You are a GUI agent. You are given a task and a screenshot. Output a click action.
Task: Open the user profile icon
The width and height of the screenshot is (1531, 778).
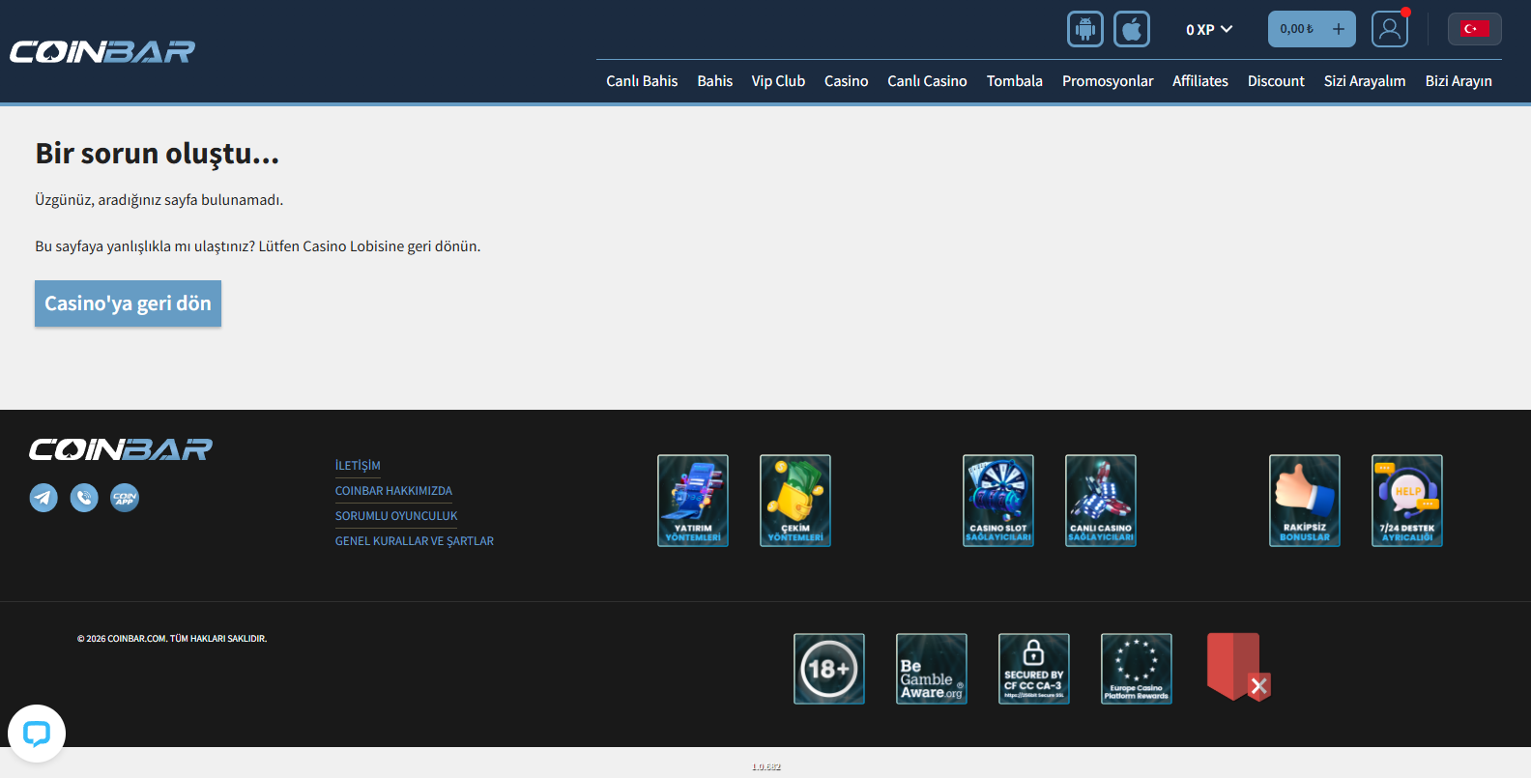click(x=1389, y=29)
